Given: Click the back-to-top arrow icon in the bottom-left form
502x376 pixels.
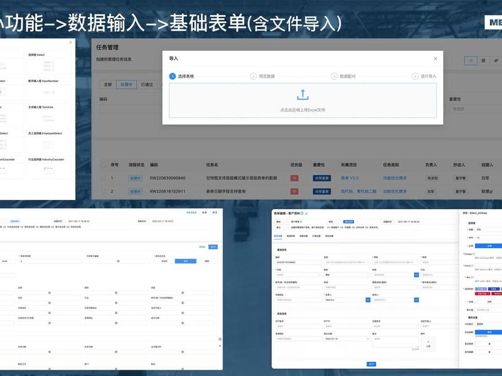Looking at the screenshot, I should (x=220, y=346).
